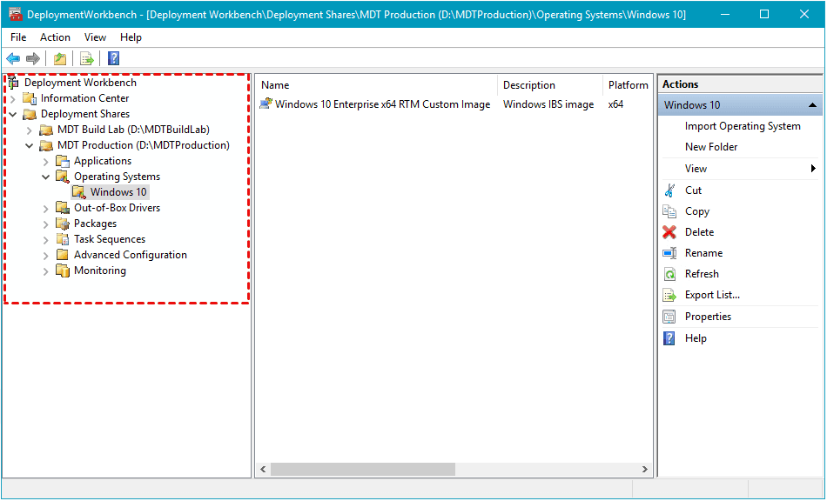Screen dimensions: 827x501
Task: Collapse the MDT Production share
Action: point(30,145)
